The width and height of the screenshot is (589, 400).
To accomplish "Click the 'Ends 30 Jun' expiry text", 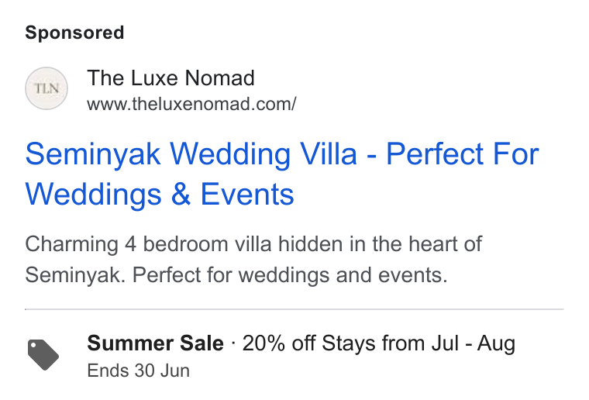I will [138, 371].
